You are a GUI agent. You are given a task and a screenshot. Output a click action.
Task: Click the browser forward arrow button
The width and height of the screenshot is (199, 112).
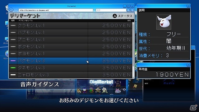tap(16, 10)
